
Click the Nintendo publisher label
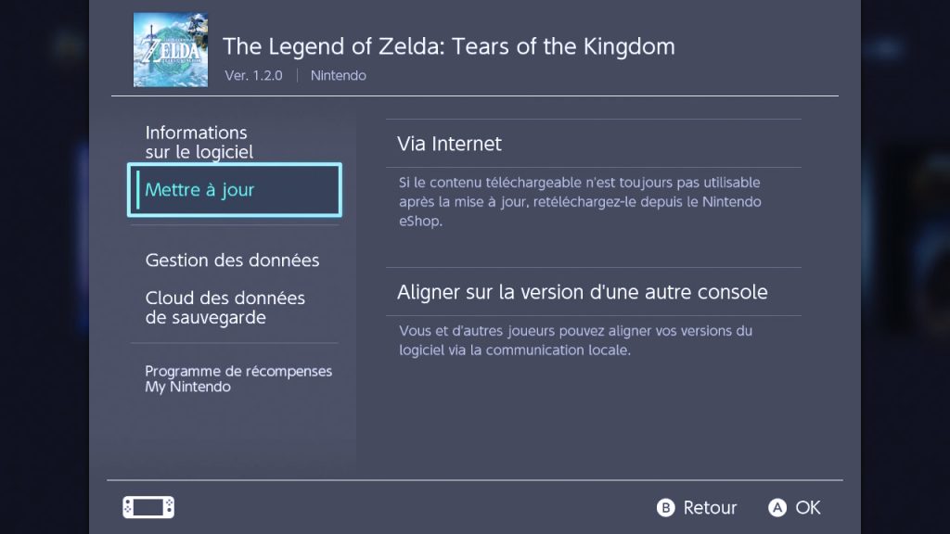[338, 76]
